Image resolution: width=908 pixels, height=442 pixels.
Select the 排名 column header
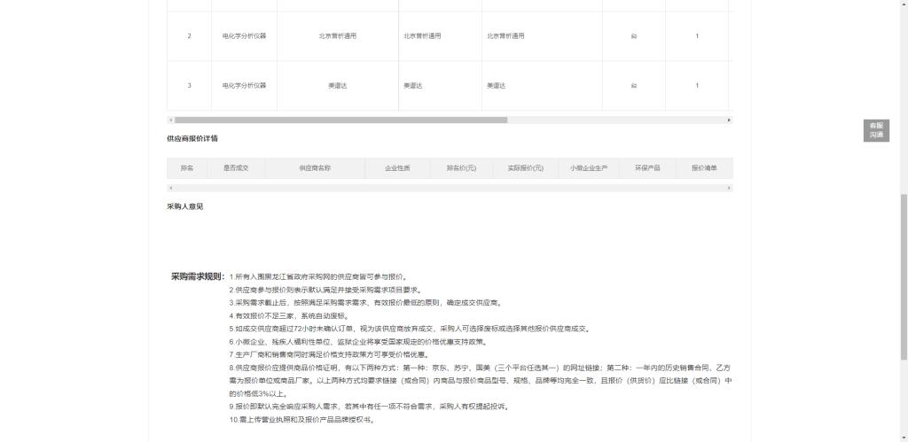click(x=187, y=168)
